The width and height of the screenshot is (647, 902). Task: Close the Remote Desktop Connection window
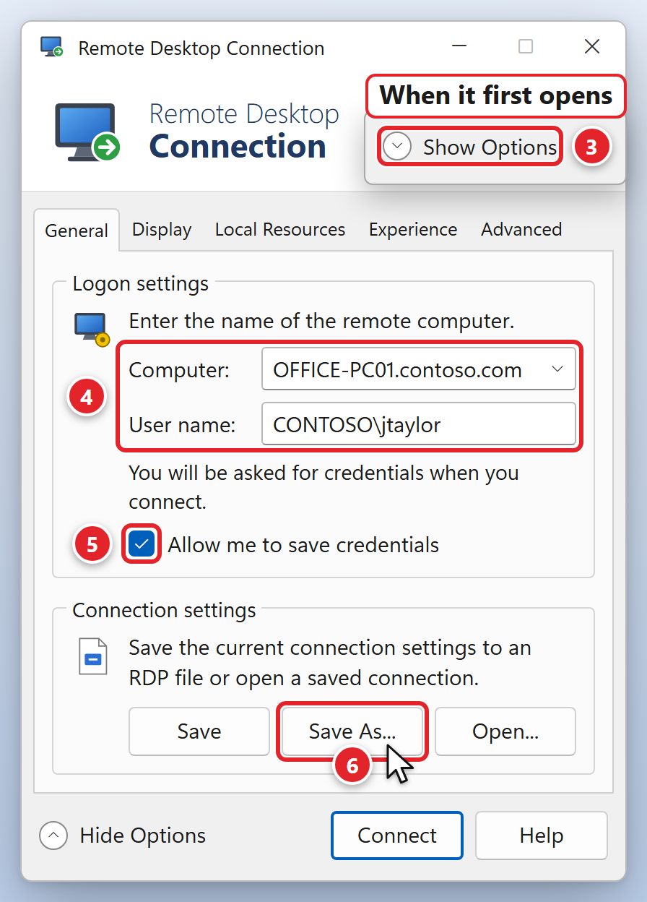pos(592,47)
